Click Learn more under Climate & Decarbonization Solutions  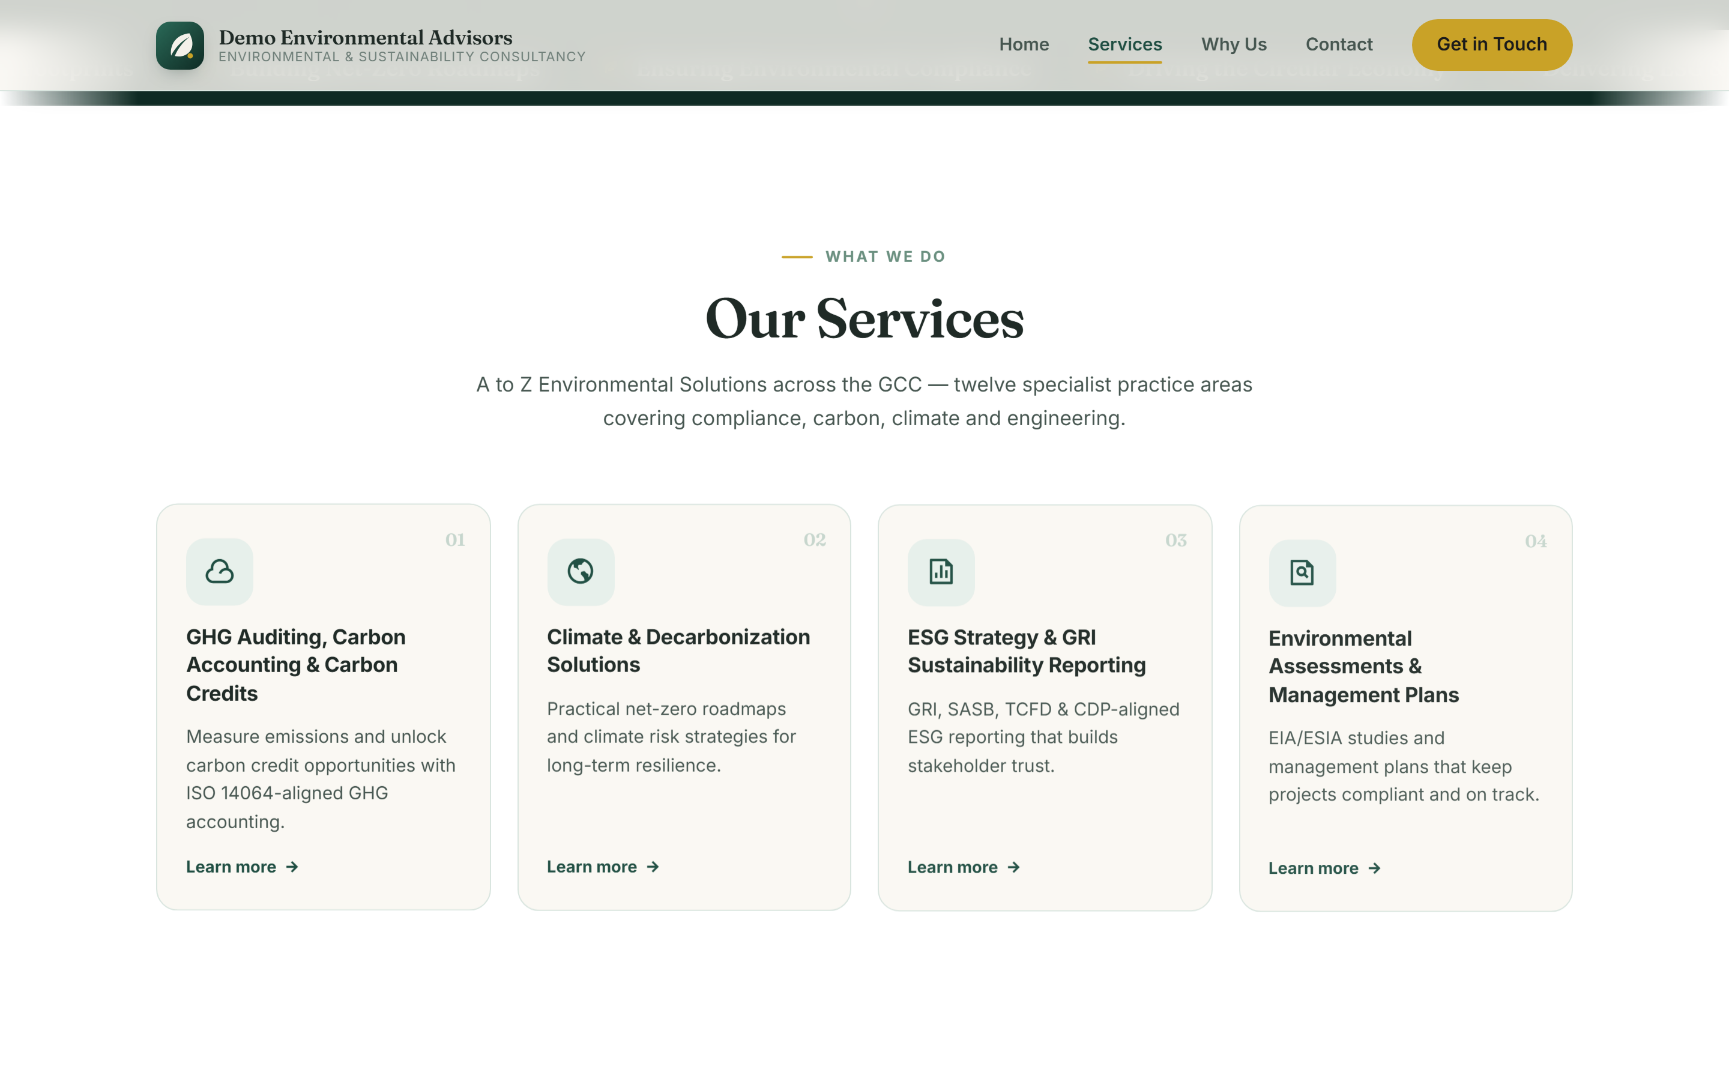[603, 867]
